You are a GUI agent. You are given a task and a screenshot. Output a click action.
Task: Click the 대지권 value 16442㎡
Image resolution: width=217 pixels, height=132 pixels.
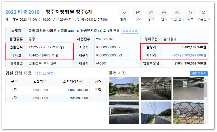(x=35, y=55)
